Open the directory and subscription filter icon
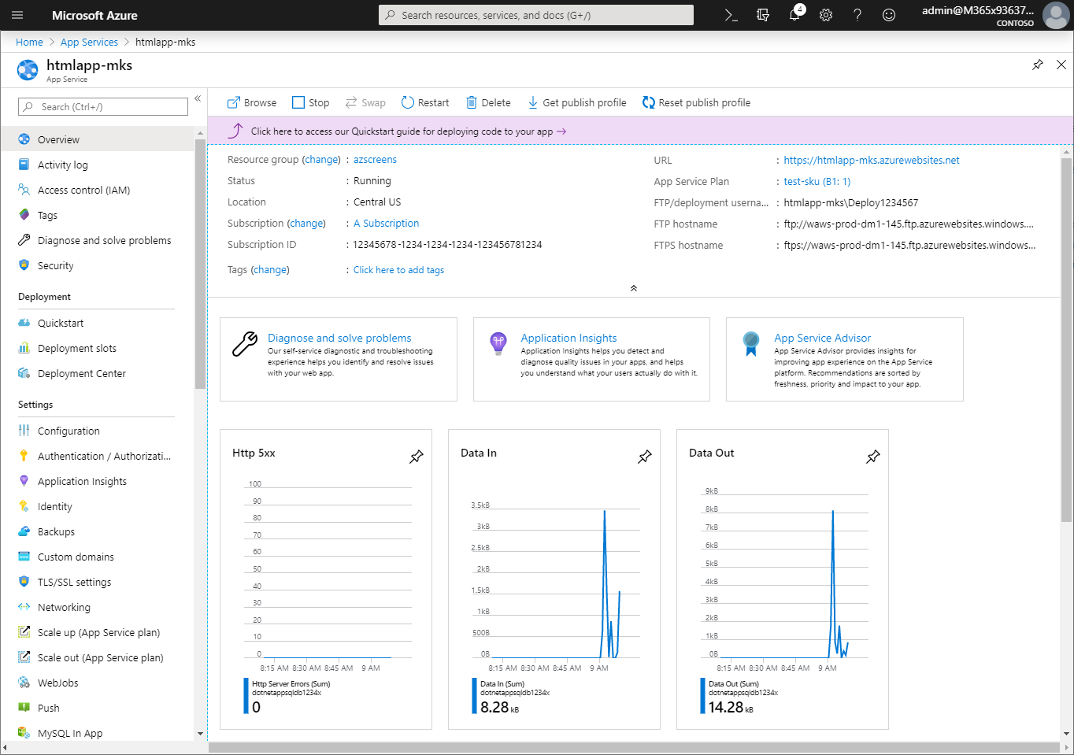Screen dimensions: 1074x755 (x=763, y=15)
